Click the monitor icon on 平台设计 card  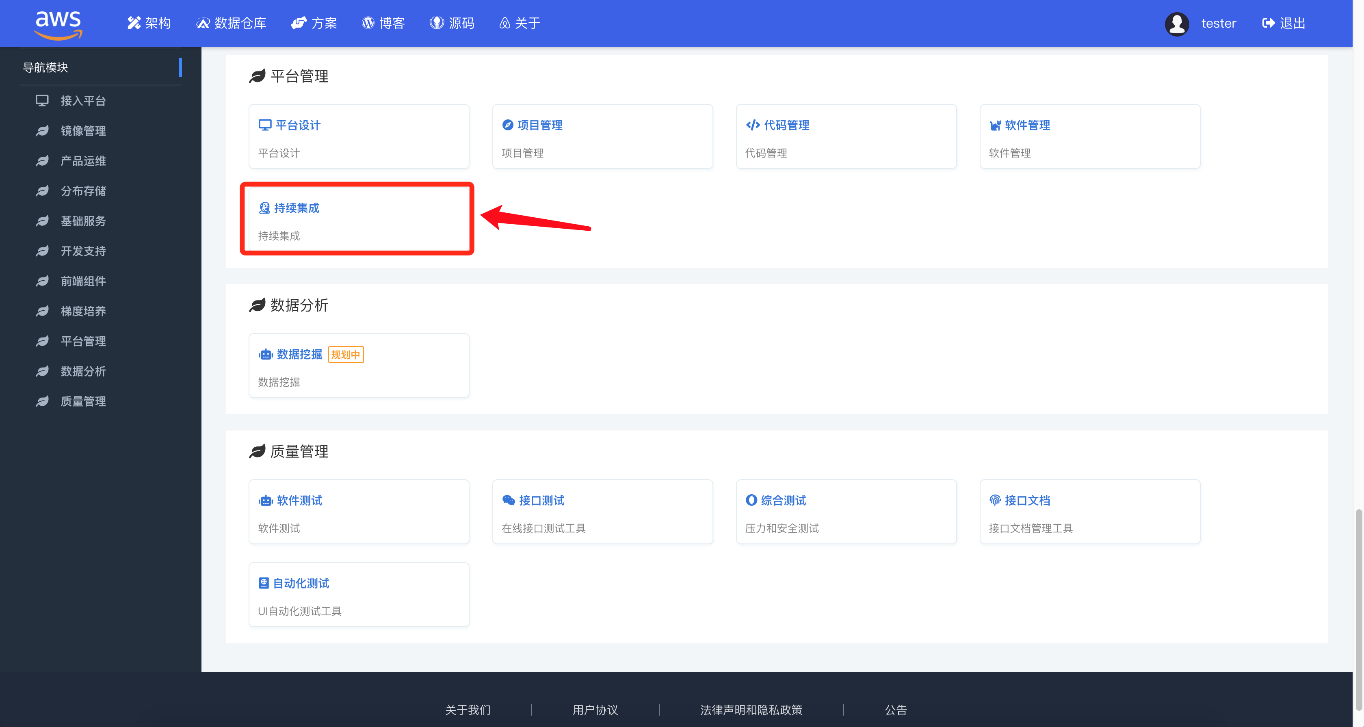click(x=265, y=125)
